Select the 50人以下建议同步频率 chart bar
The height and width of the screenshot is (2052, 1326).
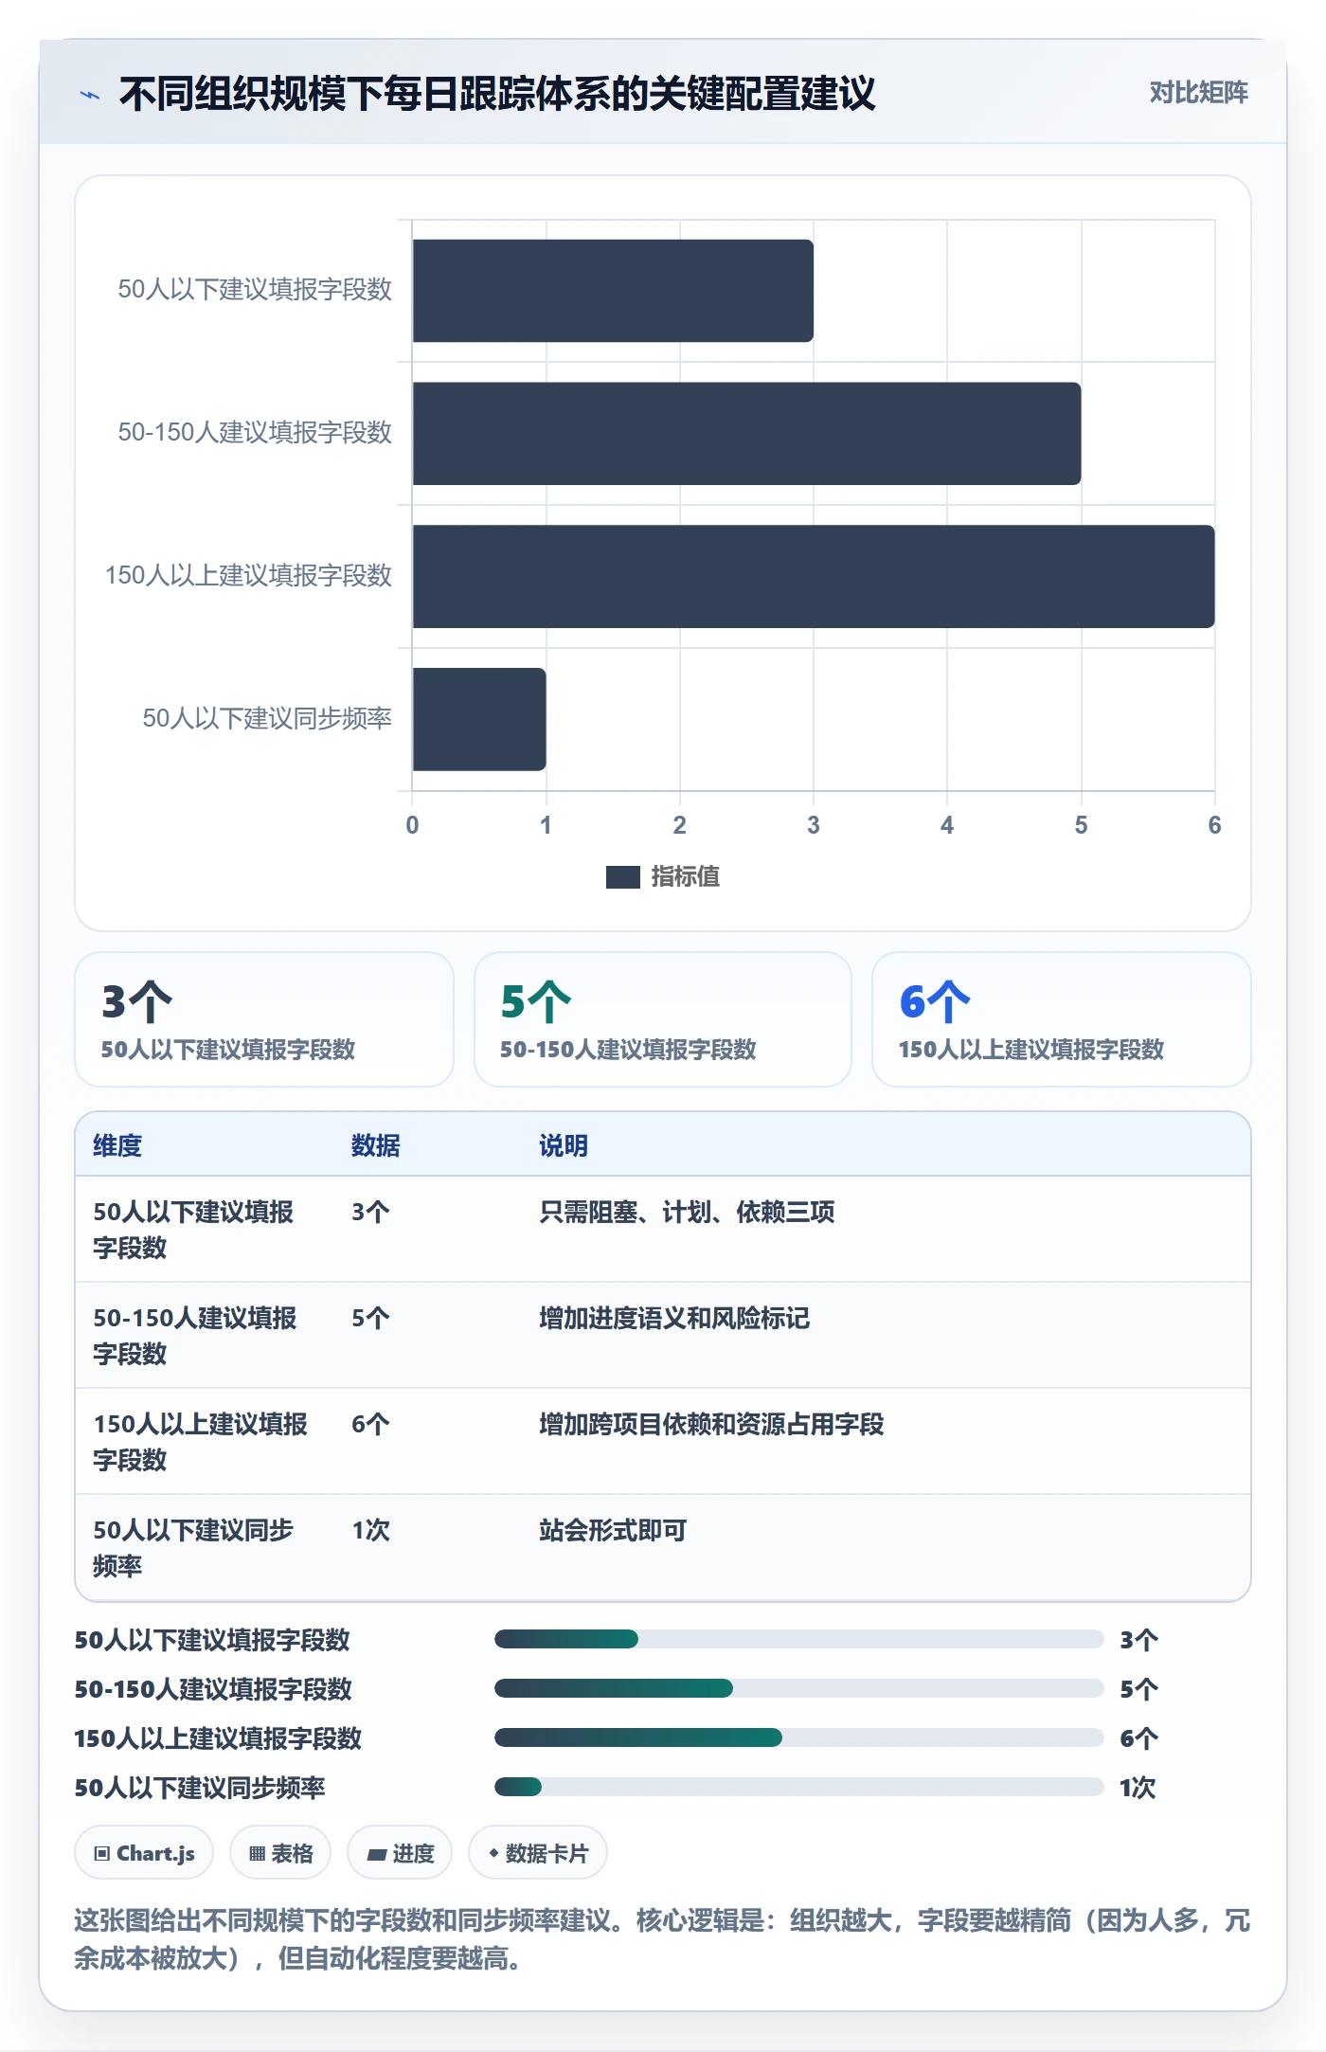click(479, 719)
